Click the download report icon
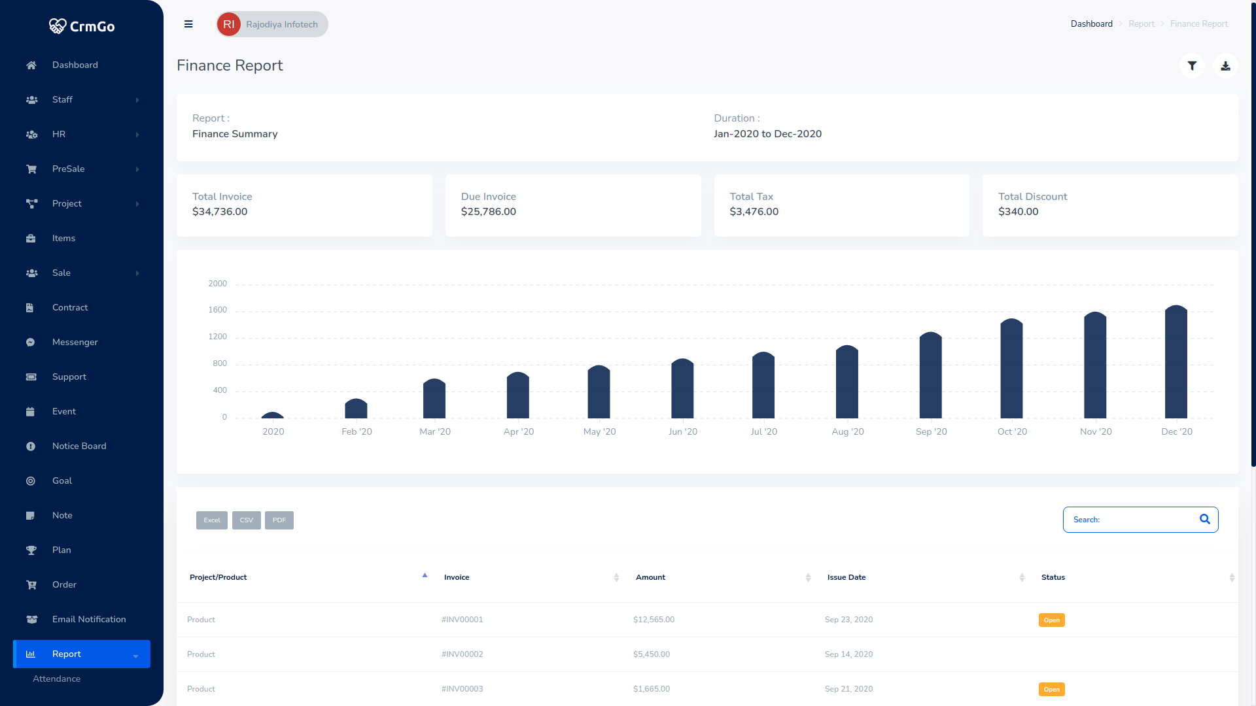 tap(1225, 66)
